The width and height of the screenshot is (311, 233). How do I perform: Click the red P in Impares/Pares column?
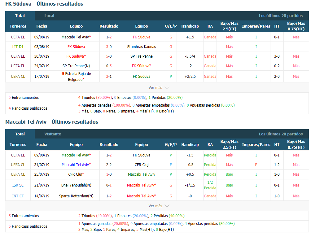click(256, 165)
